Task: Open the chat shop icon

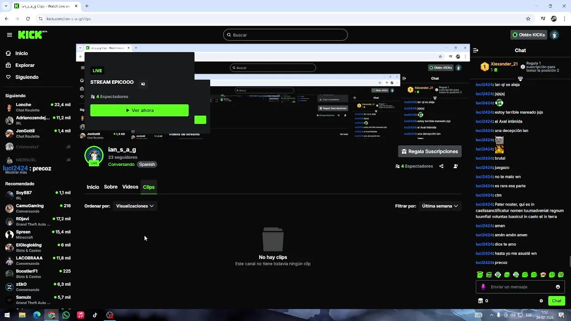Action: 480,301
